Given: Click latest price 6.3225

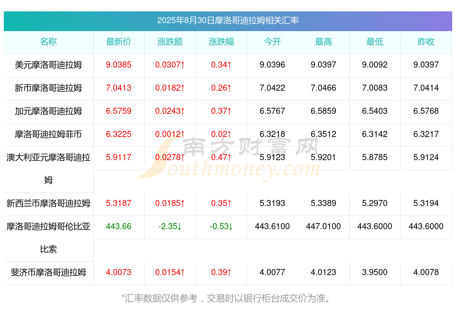Looking at the screenshot, I should coord(119,134).
